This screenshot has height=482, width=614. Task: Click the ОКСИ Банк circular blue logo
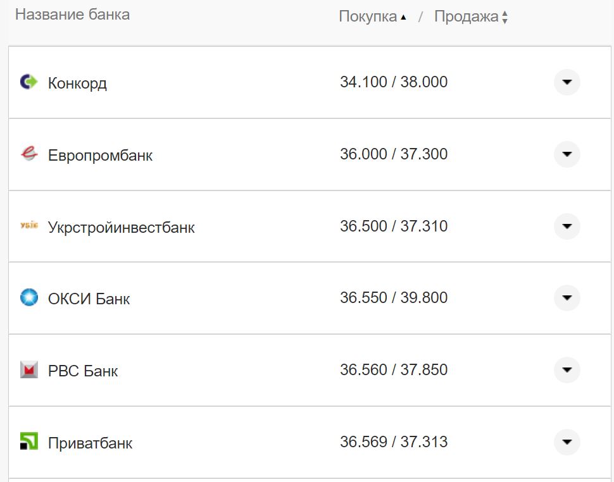point(28,298)
